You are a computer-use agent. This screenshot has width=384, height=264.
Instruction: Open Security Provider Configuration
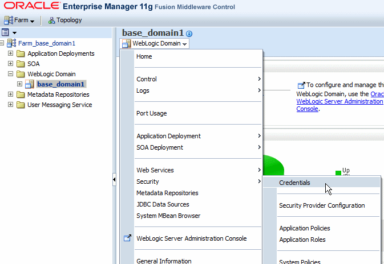[x=322, y=205]
